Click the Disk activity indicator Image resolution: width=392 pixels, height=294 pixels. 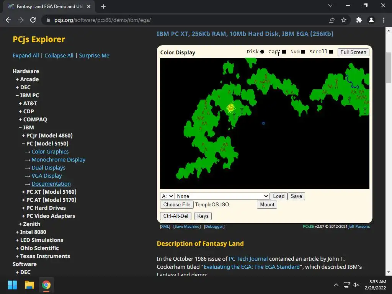click(262, 52)
